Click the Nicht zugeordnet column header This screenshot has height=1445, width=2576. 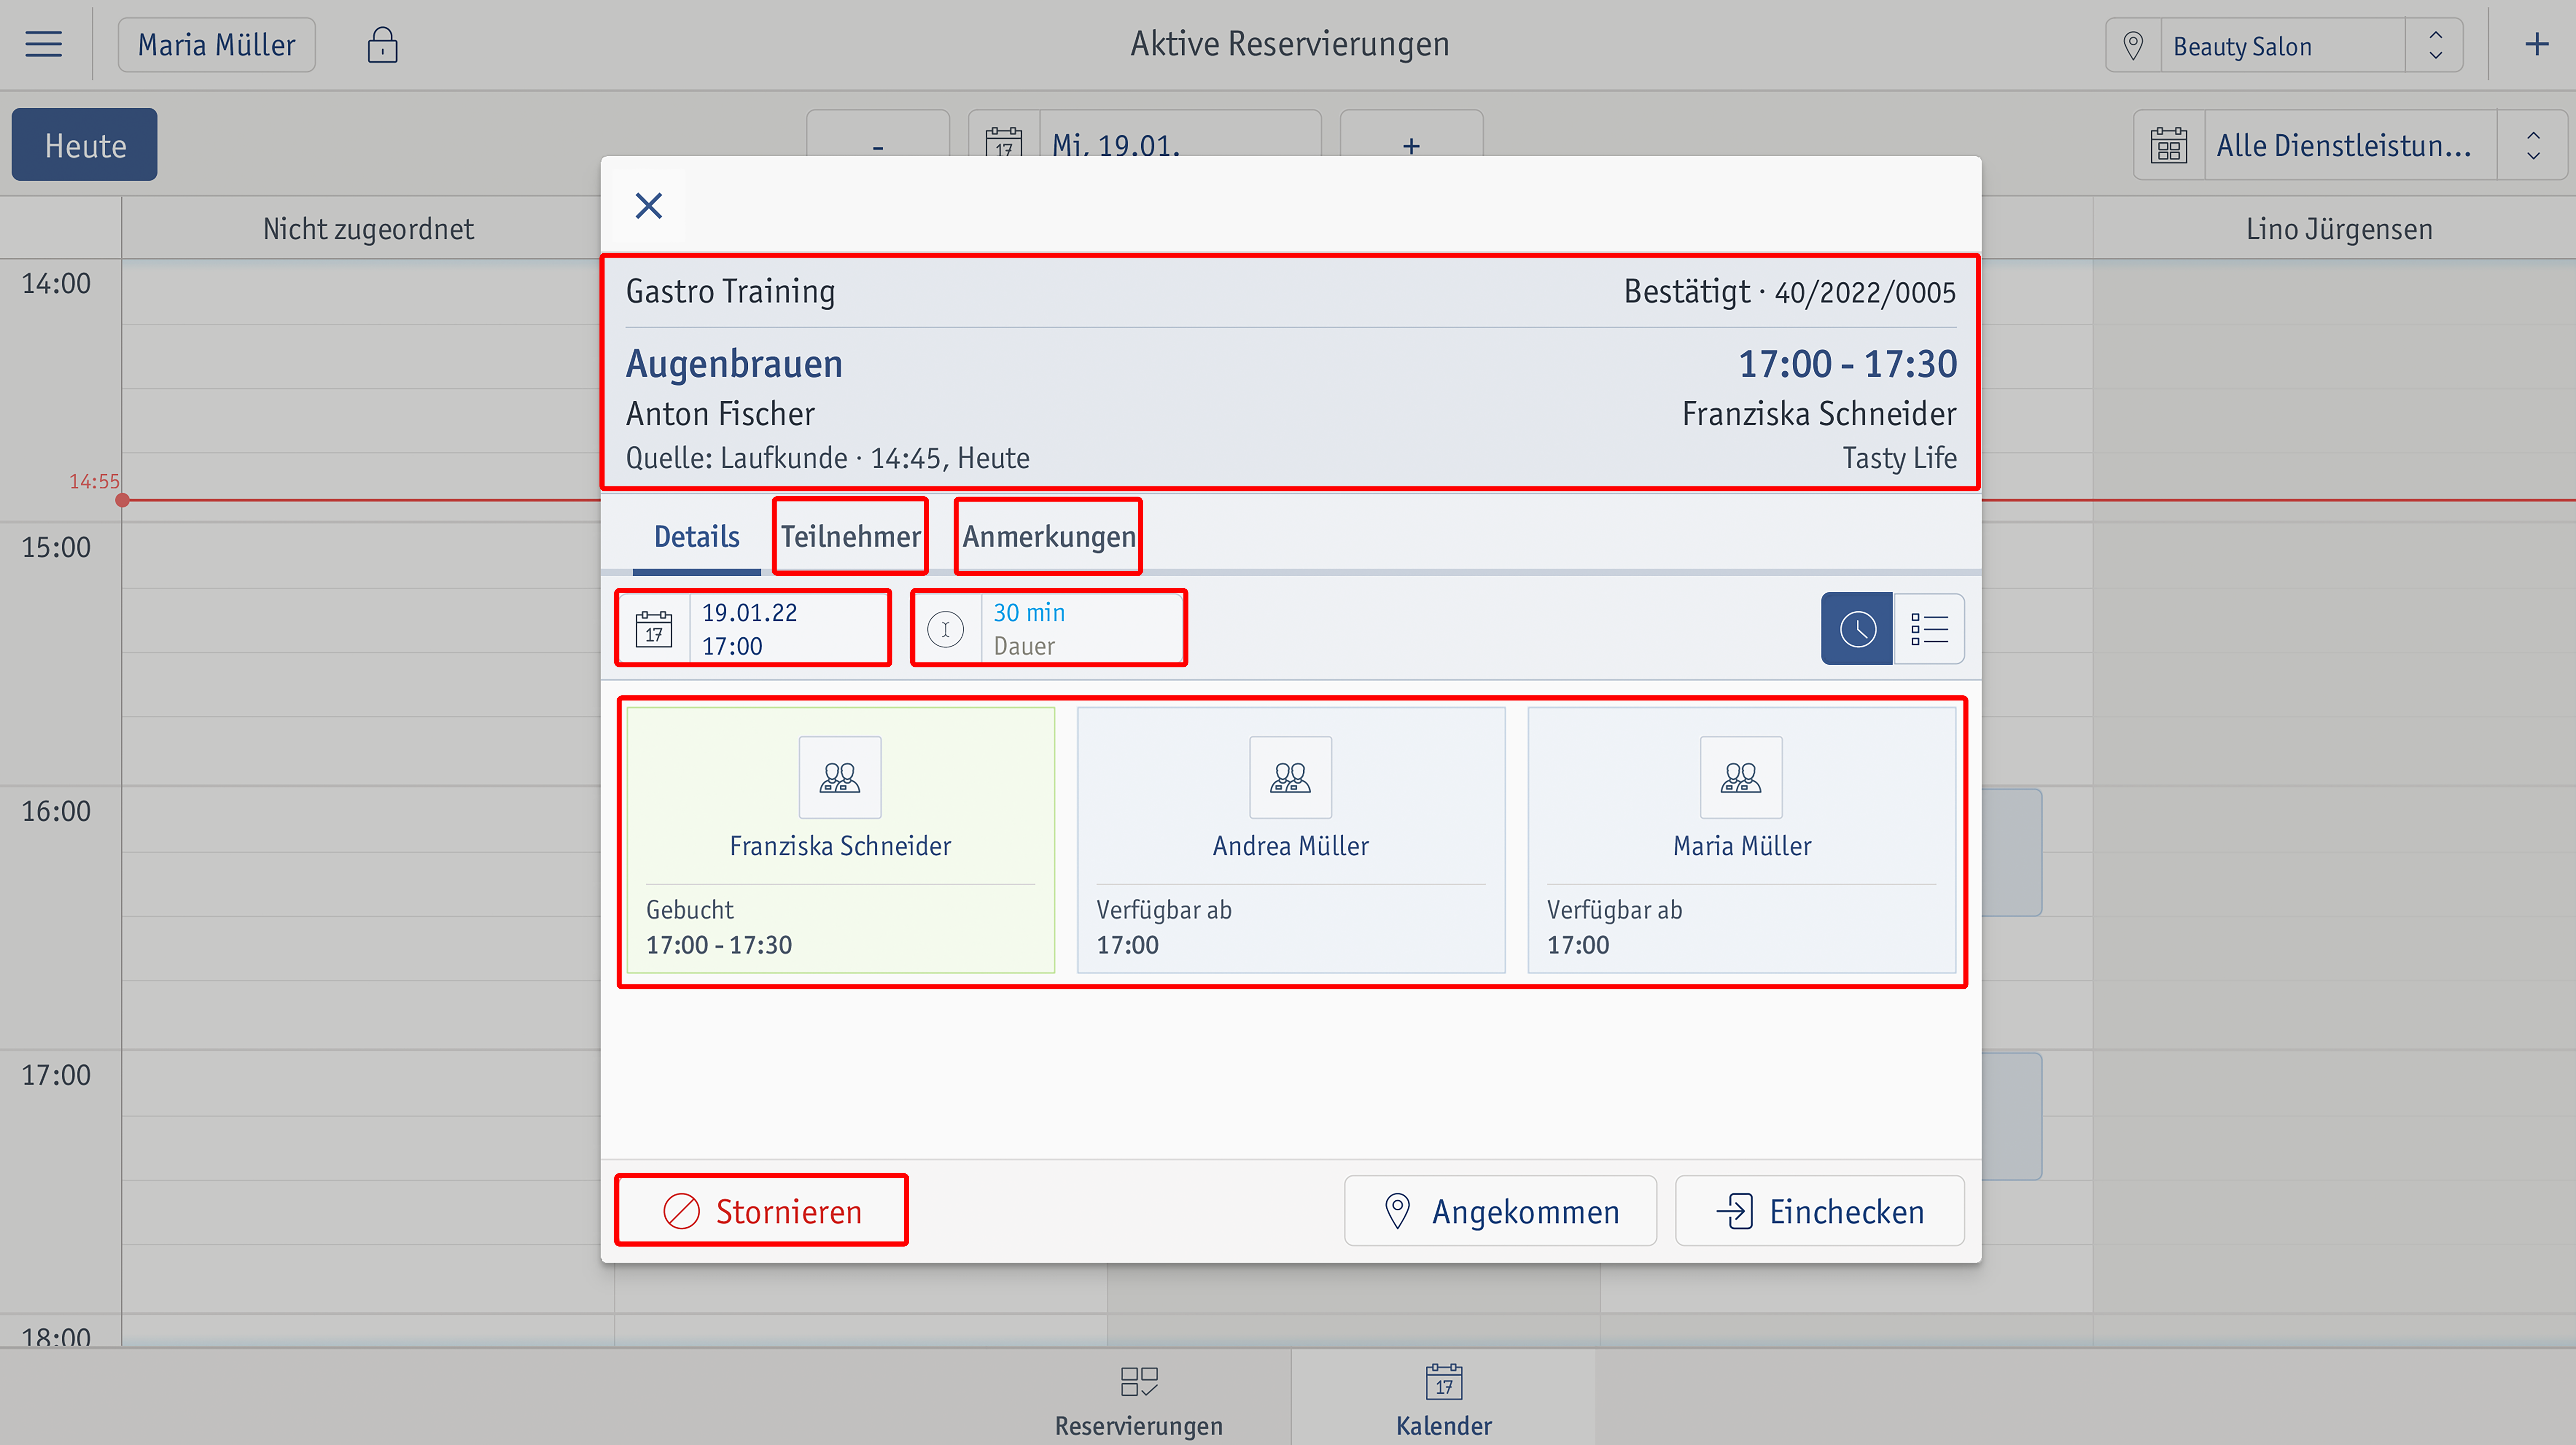pos(368,229)
